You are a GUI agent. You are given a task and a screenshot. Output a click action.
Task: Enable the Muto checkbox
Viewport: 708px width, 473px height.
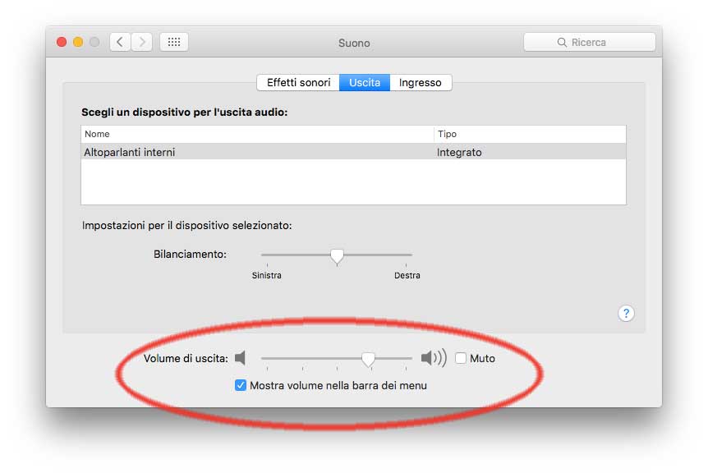461,358
